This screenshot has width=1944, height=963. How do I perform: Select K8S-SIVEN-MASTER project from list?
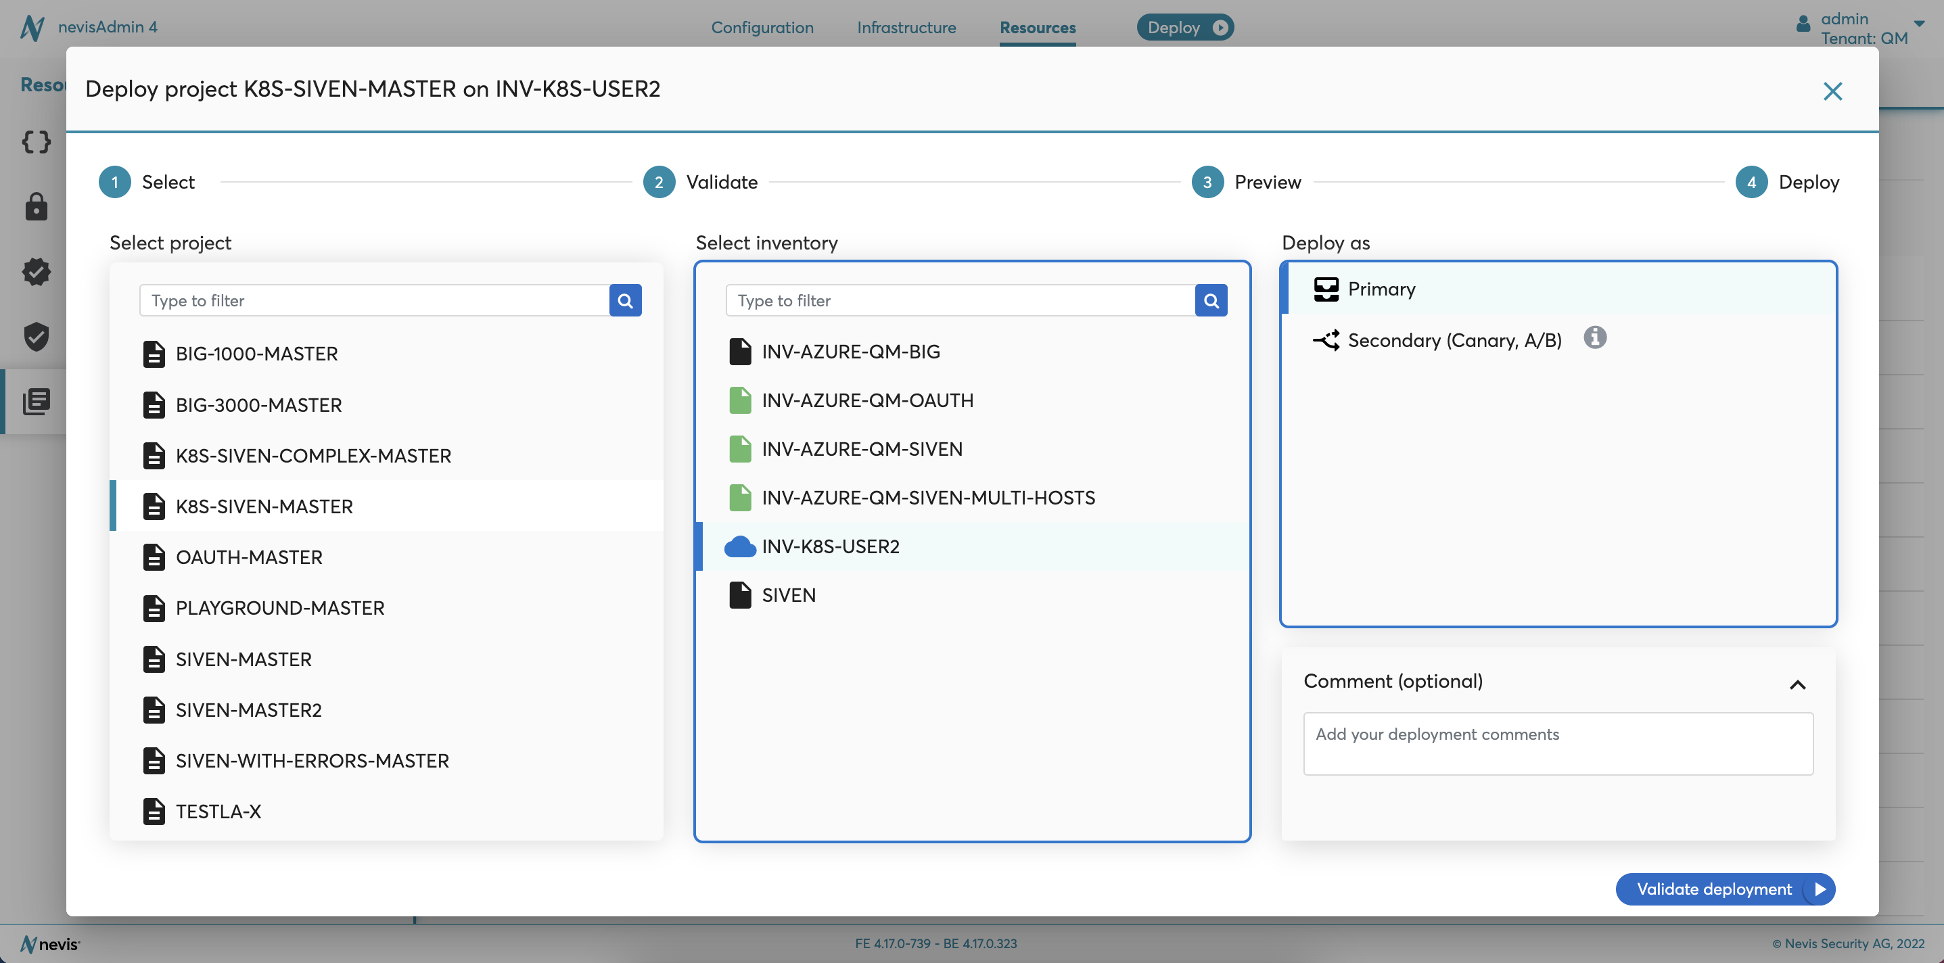point(264,506)
